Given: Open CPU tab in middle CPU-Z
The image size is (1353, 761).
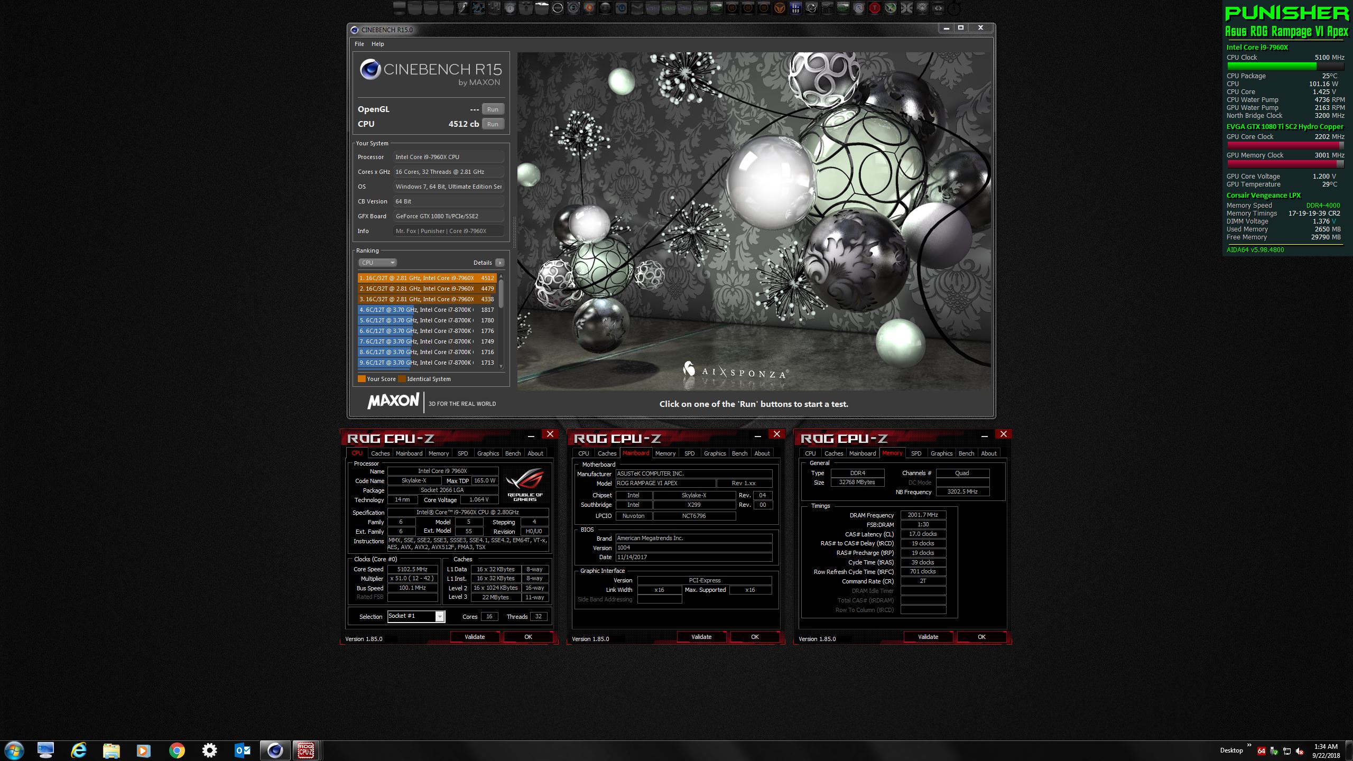Looking at the screenshot, I should (583, 453).
